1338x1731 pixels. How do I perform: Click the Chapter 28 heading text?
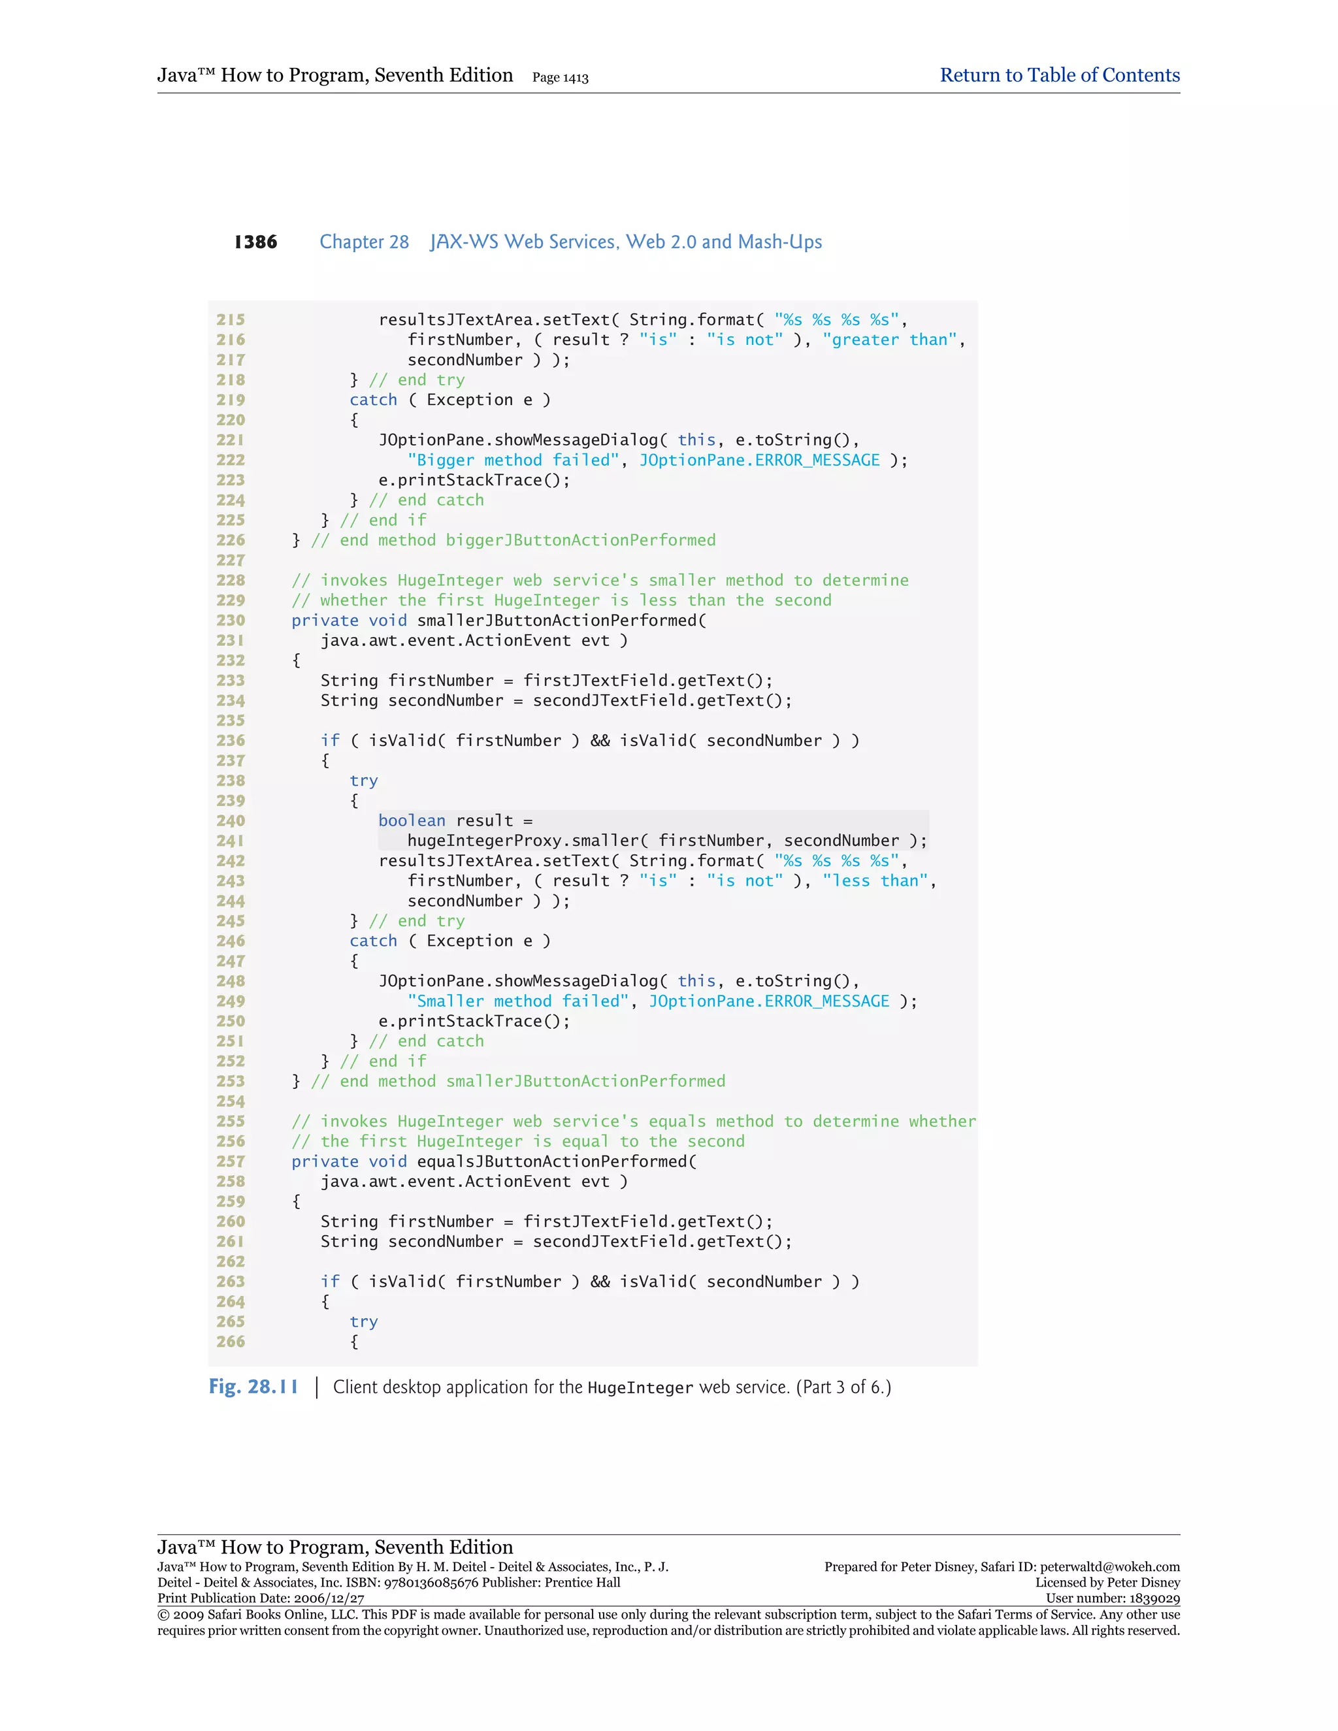(364, 242)
